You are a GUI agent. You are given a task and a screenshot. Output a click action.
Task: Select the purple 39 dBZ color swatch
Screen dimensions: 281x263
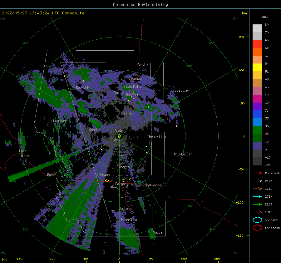pos(257,106)
